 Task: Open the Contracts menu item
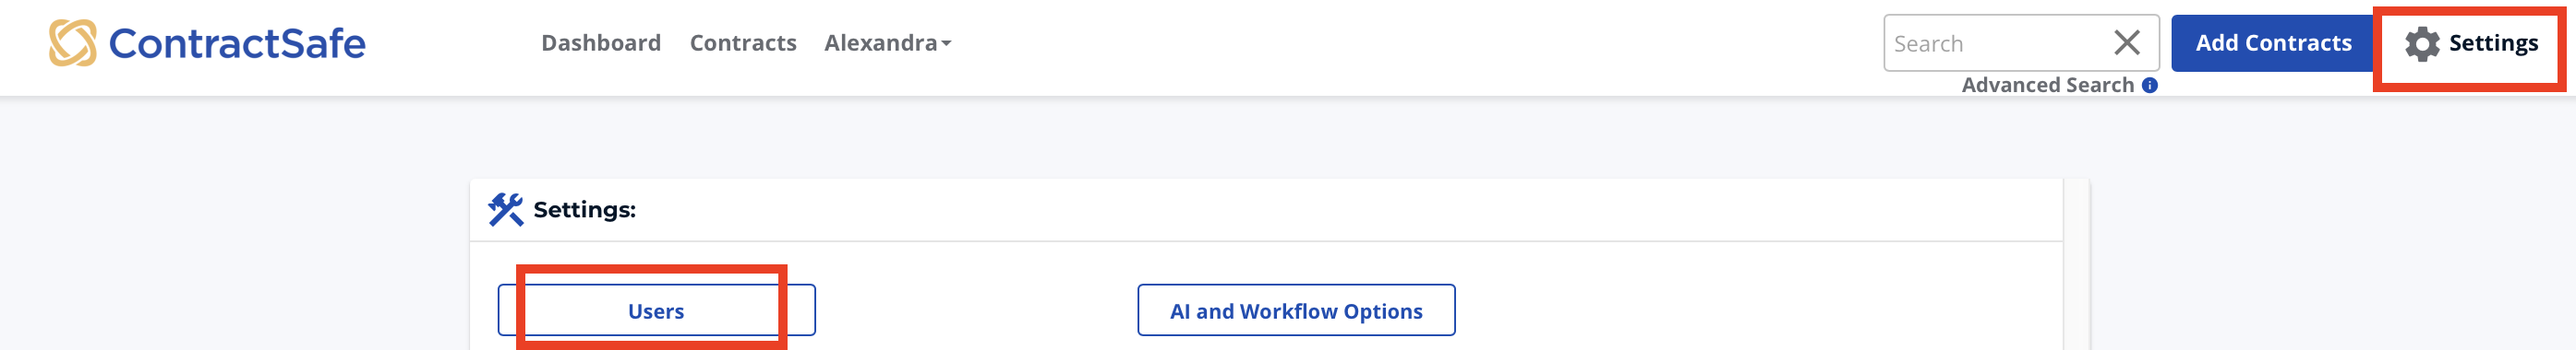click(x=743, y=43)
